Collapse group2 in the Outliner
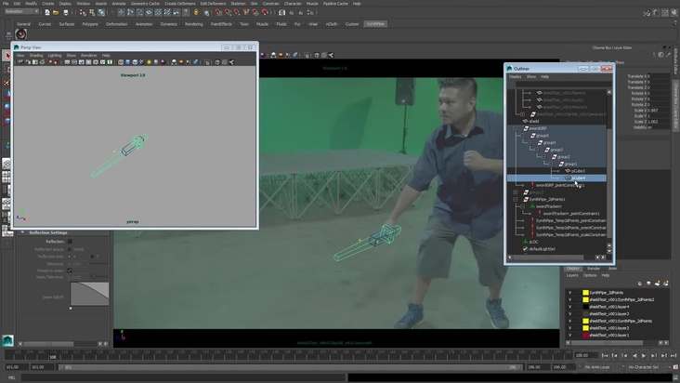Viewport: 680px width, 383px height. pos(543,156)
